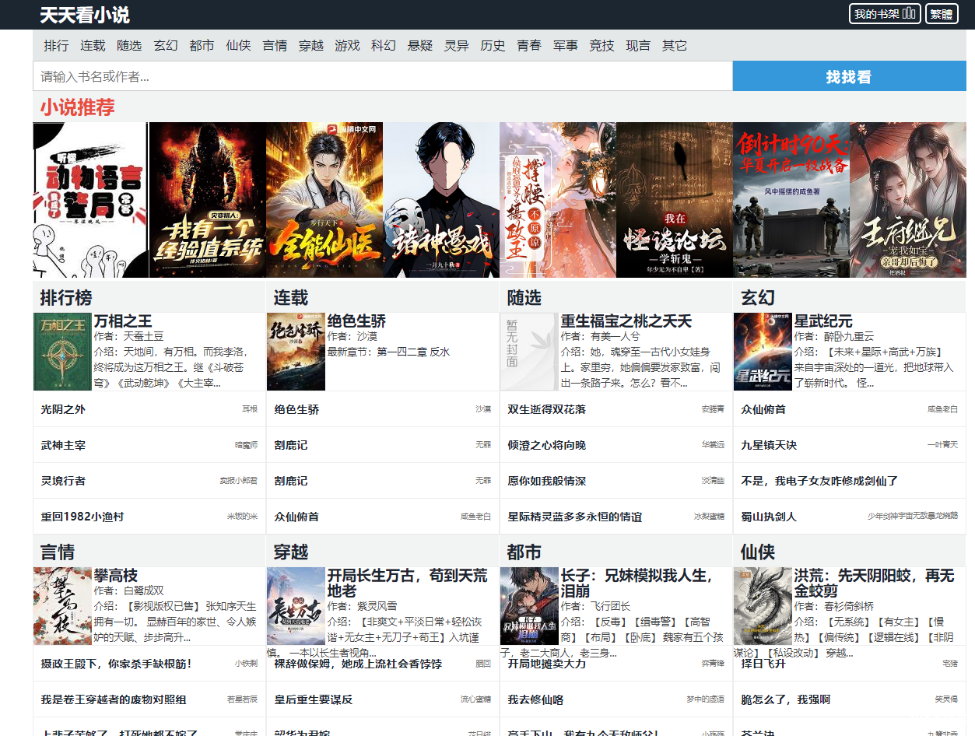Open 光阴之外 in ranking list
Image resolution: width=975 pixels, height=736 pixels.
(x=63, y=409)
